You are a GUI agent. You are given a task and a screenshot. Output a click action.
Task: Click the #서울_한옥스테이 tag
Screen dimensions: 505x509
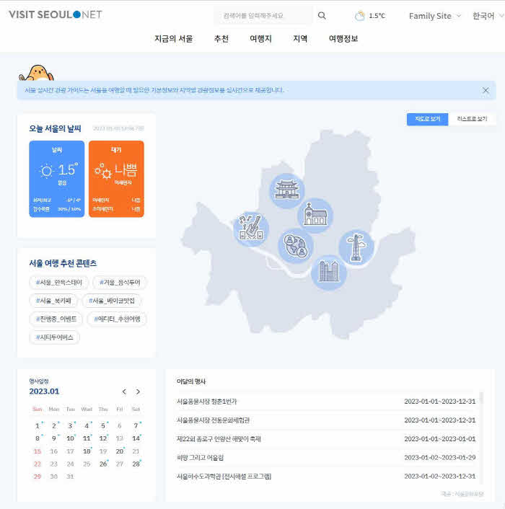59,282
